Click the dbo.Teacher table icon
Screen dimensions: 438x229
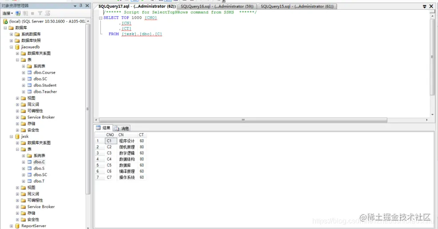point(29,92)
